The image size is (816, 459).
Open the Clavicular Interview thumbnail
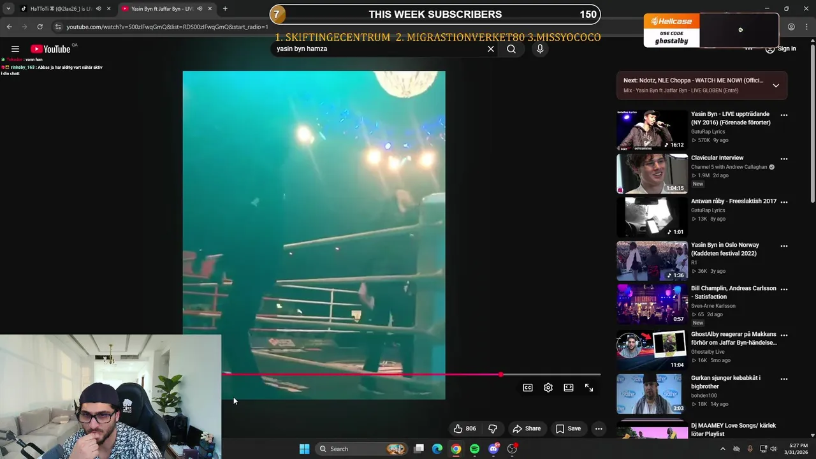[652, 173]
